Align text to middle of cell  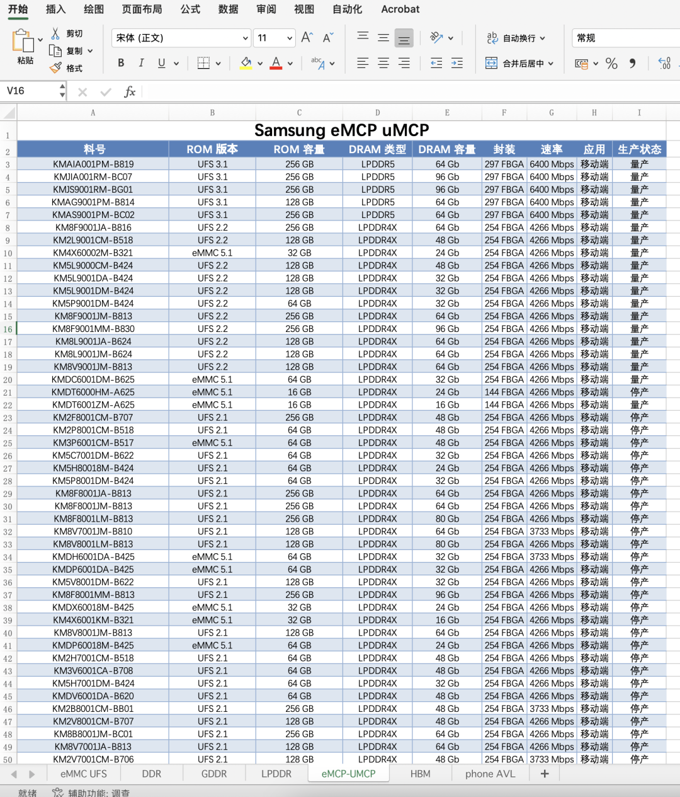pos(383,38)
